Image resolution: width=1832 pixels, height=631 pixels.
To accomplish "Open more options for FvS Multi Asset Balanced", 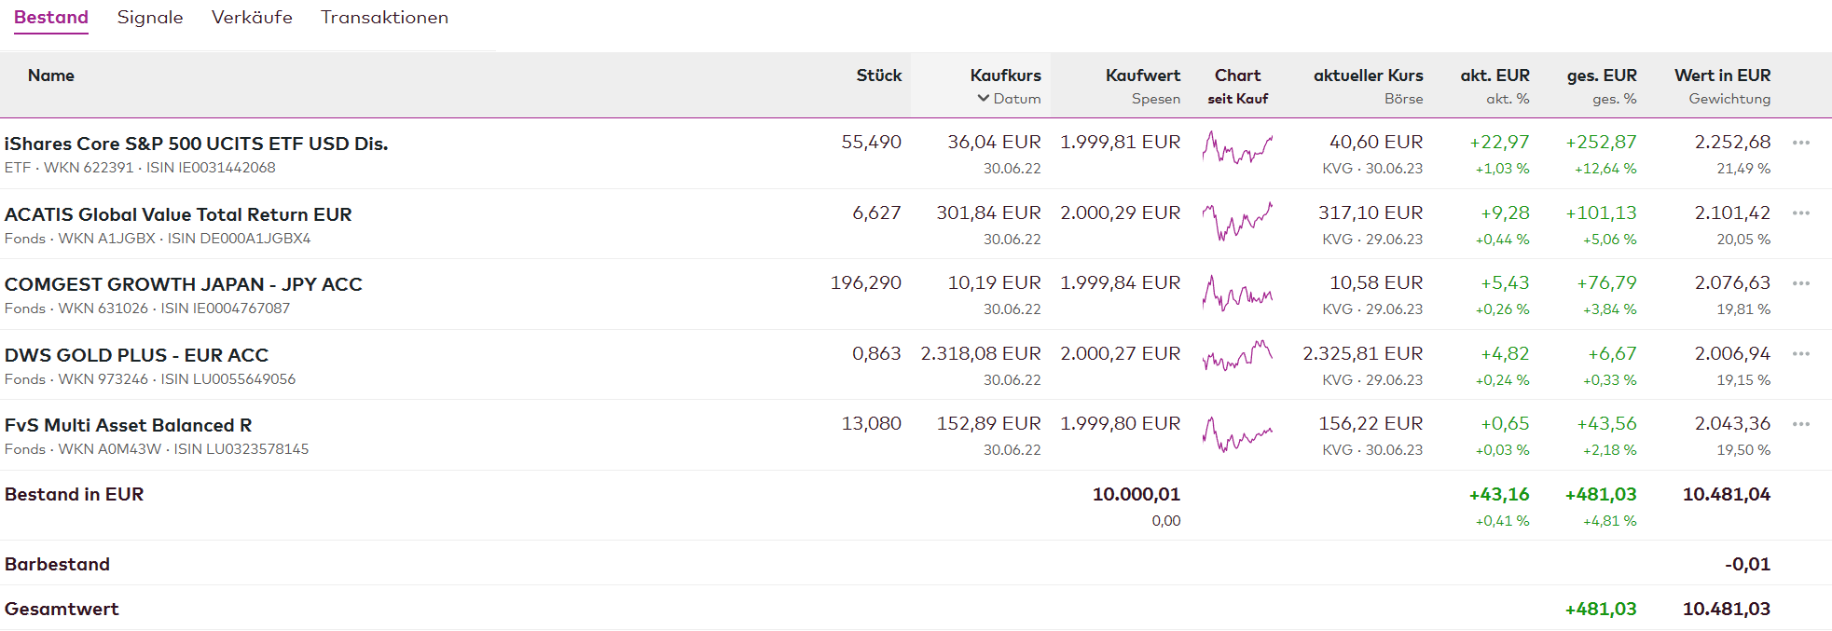I will tap(1800, 424).
